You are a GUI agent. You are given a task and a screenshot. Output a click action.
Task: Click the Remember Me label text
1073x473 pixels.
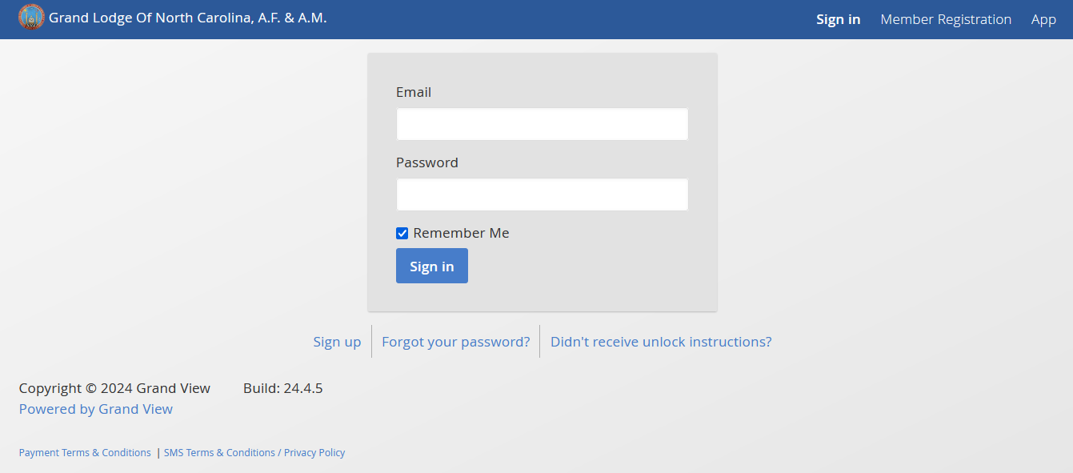tap(461, 233)
